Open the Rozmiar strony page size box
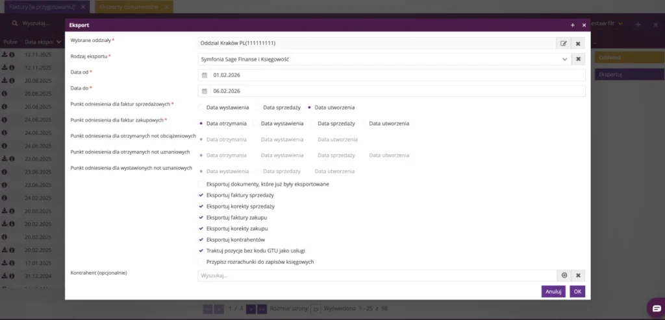The height and width of the screenshot is (320, 665). point(316,309)
